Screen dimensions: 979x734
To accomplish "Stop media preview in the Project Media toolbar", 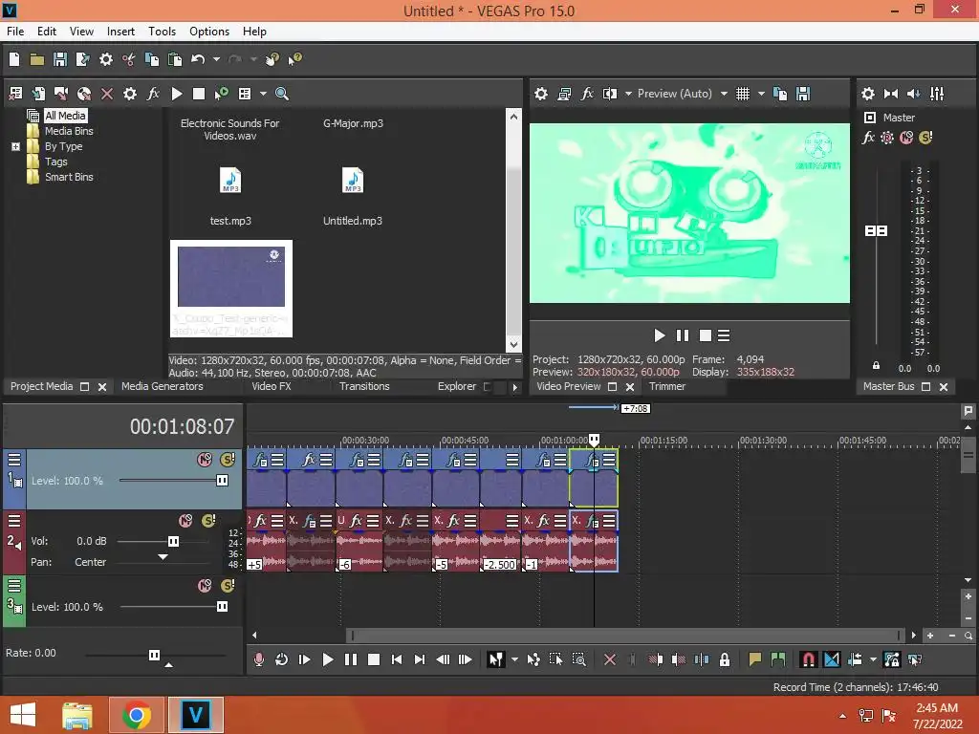I will tap(199, 94).
